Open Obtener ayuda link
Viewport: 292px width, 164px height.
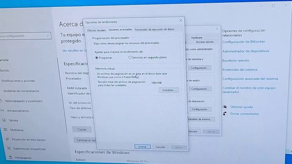tap(241, 107)
